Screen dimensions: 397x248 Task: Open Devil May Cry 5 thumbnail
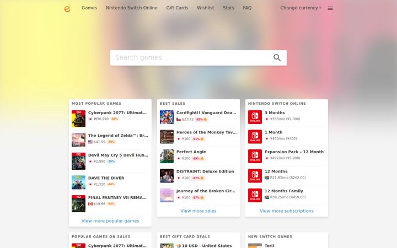[x=78, y=161]
